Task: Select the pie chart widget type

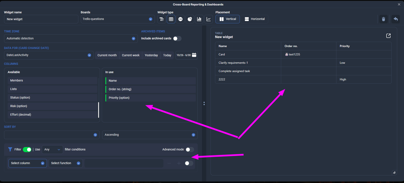Action: (x=190, y=19)
